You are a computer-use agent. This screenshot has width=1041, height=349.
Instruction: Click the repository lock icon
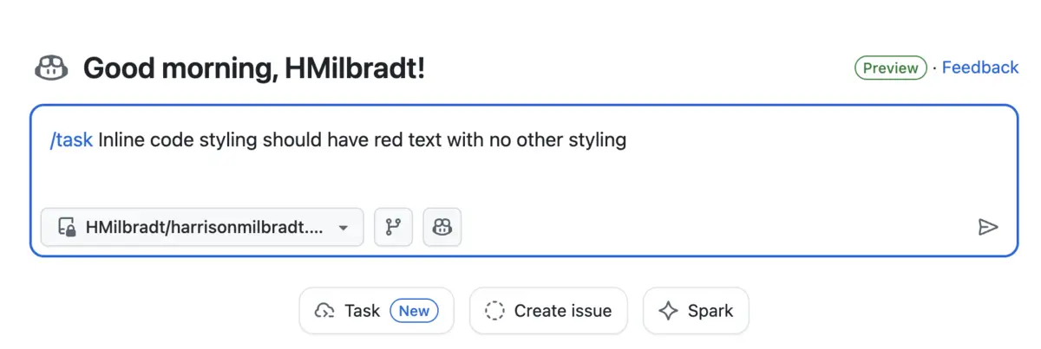[67, 228]
